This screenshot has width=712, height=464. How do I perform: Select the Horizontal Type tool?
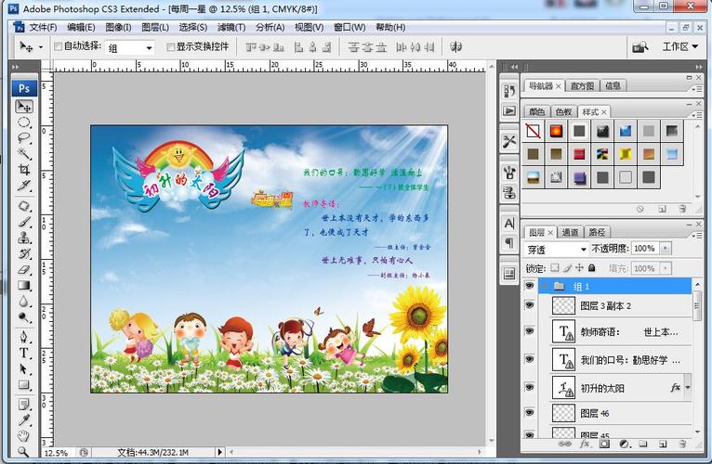24,353
